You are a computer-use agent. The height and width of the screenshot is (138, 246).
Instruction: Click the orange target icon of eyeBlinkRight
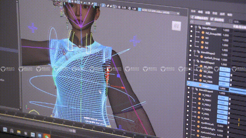click(198, 127)
